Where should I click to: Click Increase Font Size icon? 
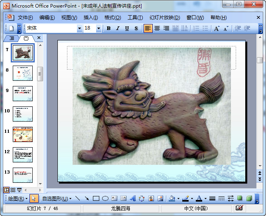pyautogui.click(x=217, y=28)
